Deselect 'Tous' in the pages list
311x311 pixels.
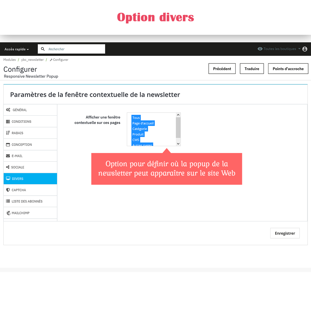(136, 118)
